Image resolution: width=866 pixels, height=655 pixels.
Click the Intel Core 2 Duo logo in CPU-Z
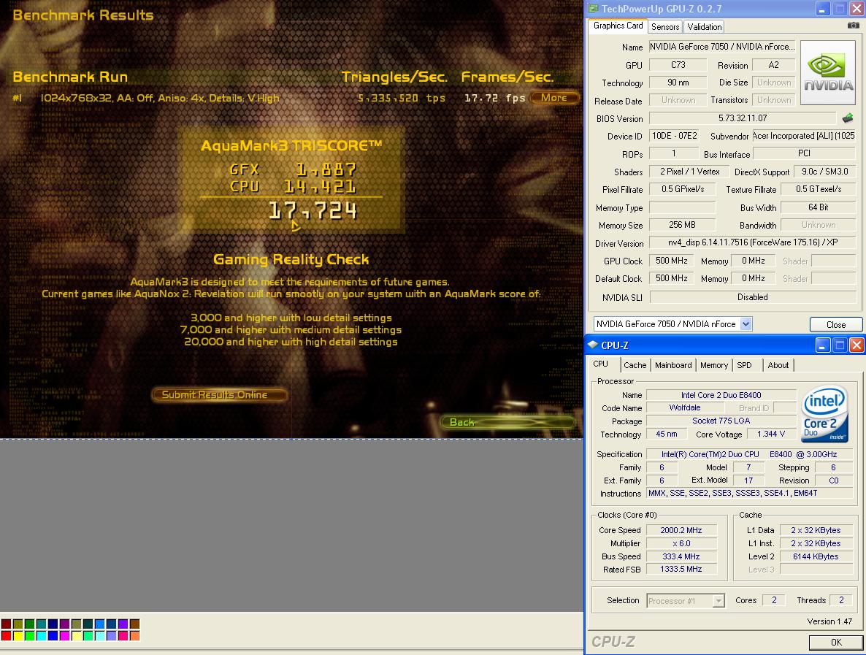click(824, 413)
